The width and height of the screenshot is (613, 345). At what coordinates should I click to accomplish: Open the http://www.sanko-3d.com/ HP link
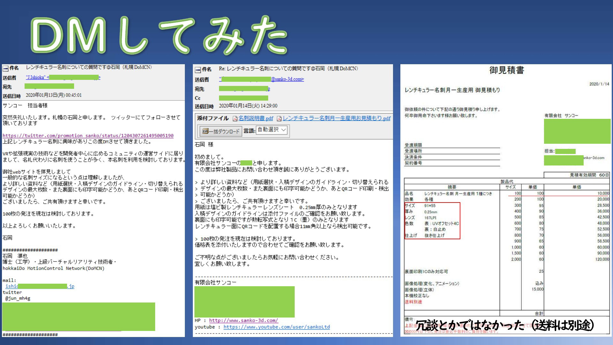tap(244, 320)
